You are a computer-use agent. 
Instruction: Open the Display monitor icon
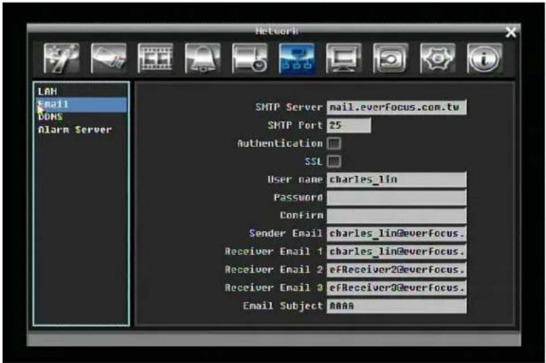click(x=343, y=58)
